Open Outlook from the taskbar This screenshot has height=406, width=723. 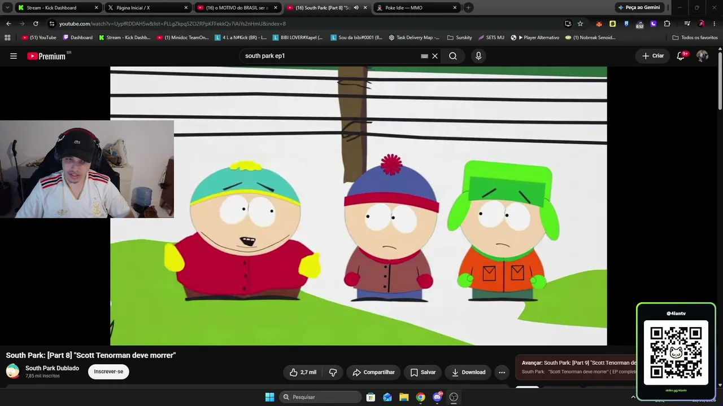click(x=387, y=397)
